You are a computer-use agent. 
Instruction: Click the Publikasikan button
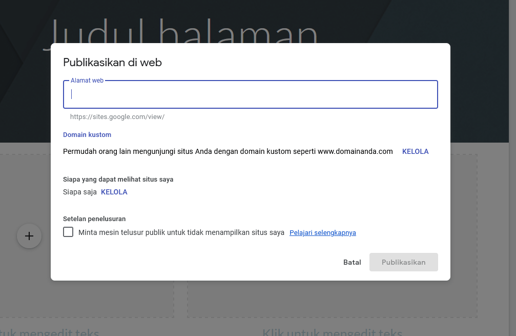point(403,262)
